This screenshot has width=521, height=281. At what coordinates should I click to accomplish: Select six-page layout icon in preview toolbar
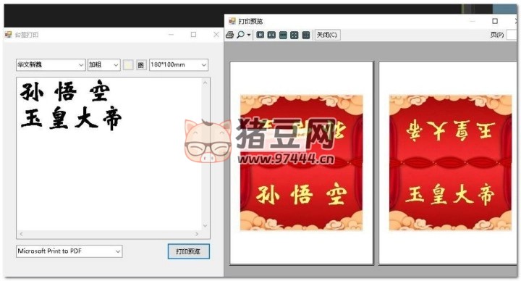305,35
